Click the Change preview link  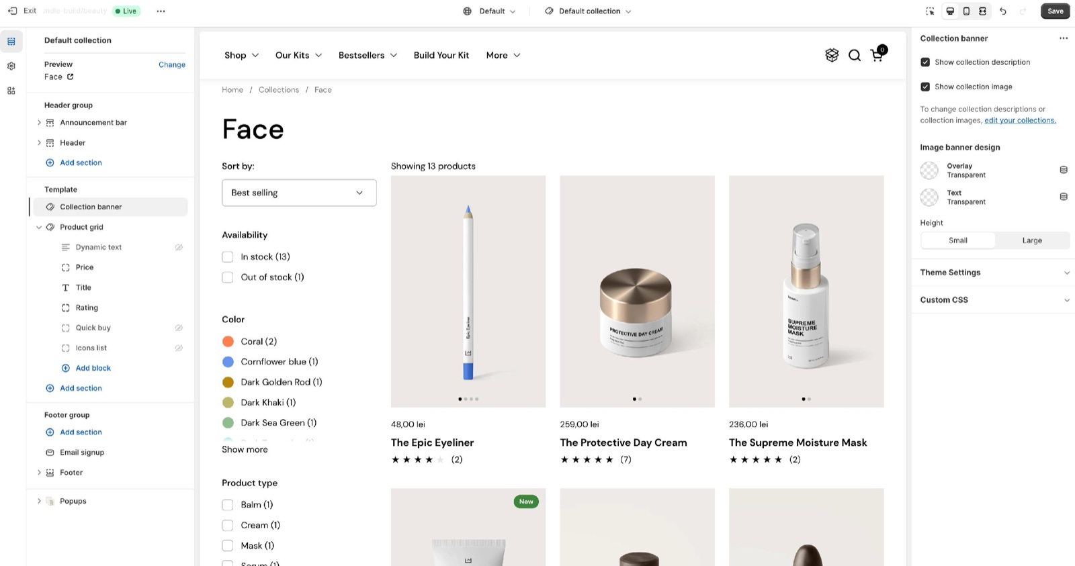coord(172,64)
